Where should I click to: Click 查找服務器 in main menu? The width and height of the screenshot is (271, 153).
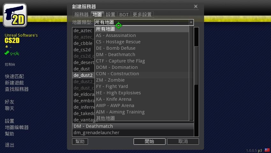17,89
